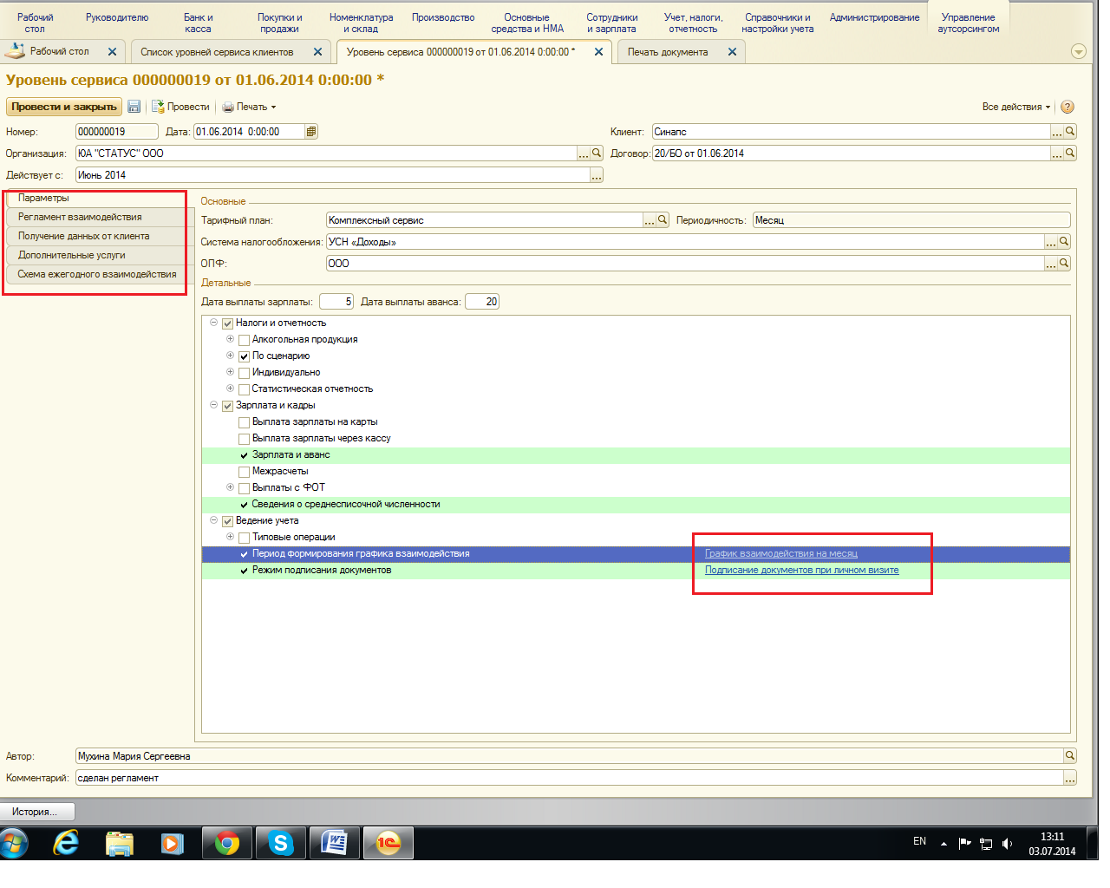This screenshot has width=1110, height=888.
Task: Open Skype from the taskbar
Action: pyautogui.click(x=281, y=843)
